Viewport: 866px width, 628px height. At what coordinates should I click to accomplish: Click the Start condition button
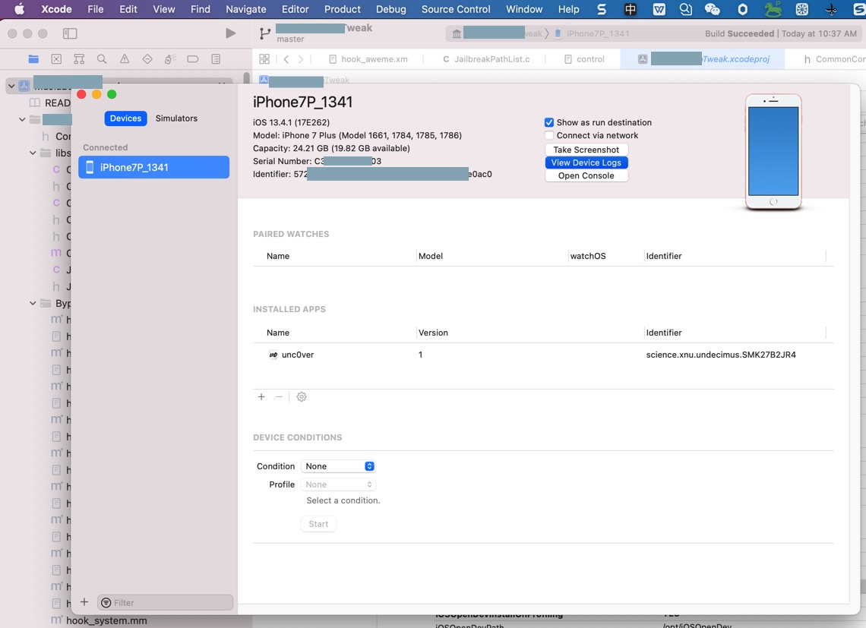click(x=318, y=524)
